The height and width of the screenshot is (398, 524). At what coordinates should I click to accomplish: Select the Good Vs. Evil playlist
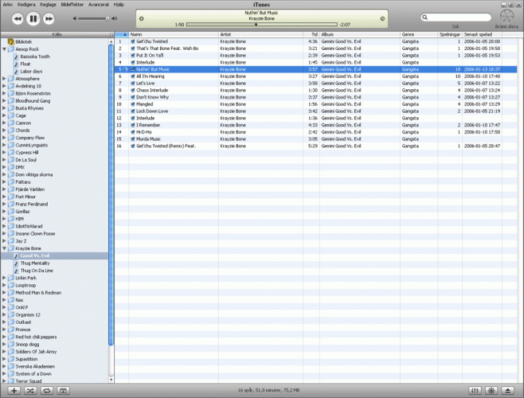click(x=54, y=256)
